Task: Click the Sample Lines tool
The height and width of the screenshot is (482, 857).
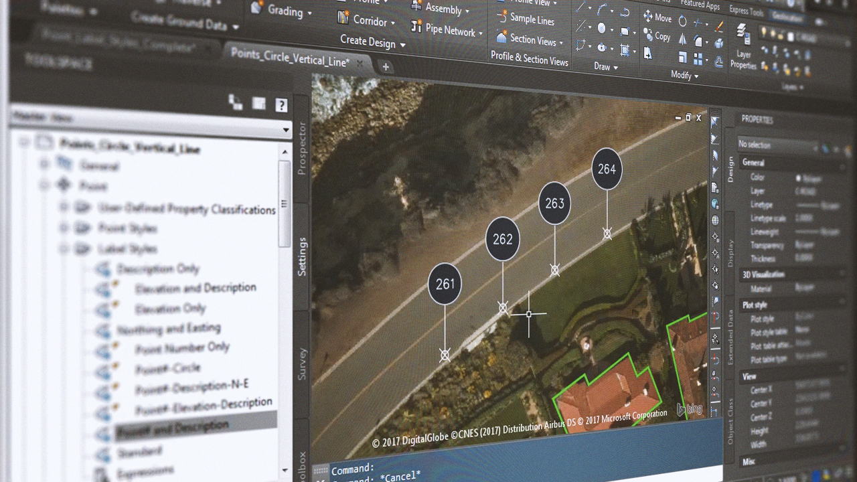Action: click(525, 19)
